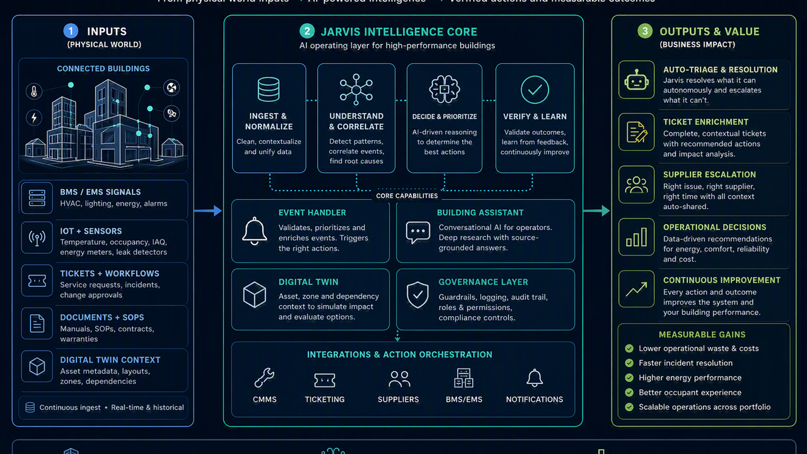This screenshot has height=454, width=807.
Task: Click the checkmark beside Faster incident resolution
Action: [629, 363]
